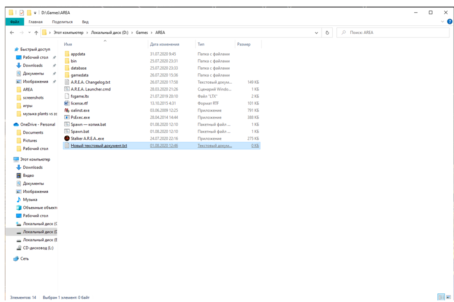The width and height of the screenshot is (454, 302).
Task: Open Локальный диск (C:) in sidebar
Action: point(40,224)
